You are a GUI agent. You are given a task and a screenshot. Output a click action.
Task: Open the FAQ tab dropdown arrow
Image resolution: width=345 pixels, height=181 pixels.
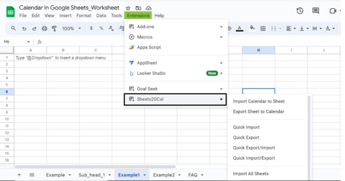pyautogui.click(x=202, y=175)
